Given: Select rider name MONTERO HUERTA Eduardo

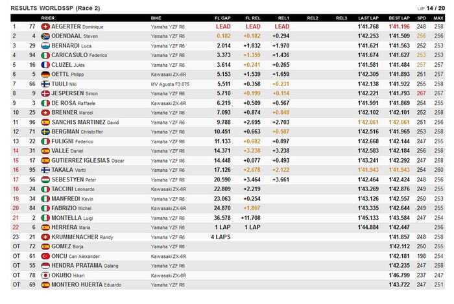Looking at the screenshot, I should coord(86,285).
